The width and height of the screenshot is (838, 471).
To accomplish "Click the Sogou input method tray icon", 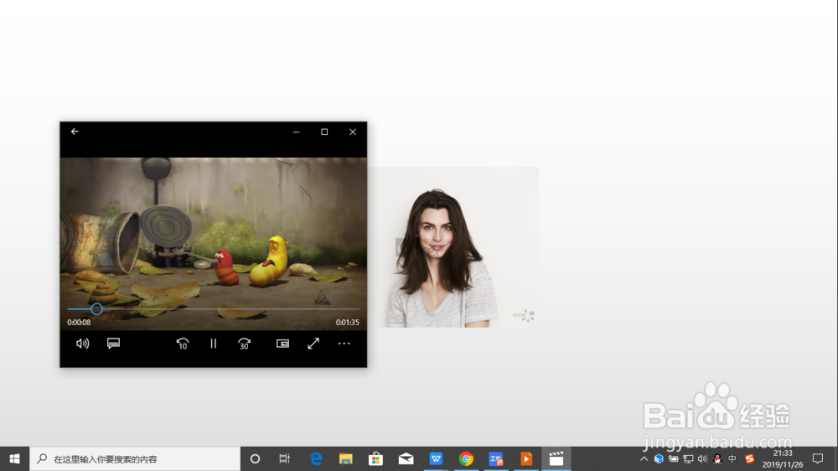I will (749, 458).
